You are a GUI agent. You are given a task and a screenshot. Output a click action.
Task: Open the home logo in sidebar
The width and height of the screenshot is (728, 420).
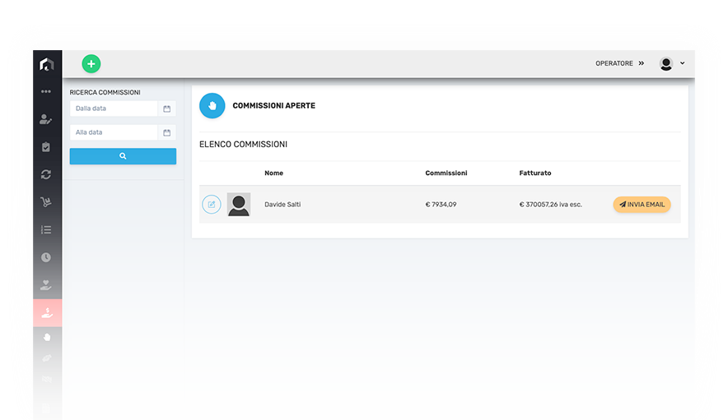46,64
